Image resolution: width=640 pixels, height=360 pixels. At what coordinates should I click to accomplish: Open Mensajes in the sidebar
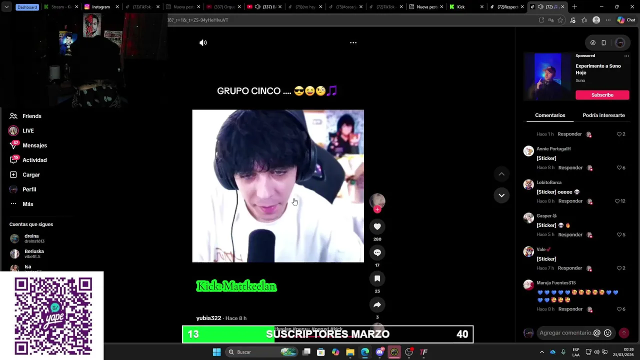(x=28, y=145)
